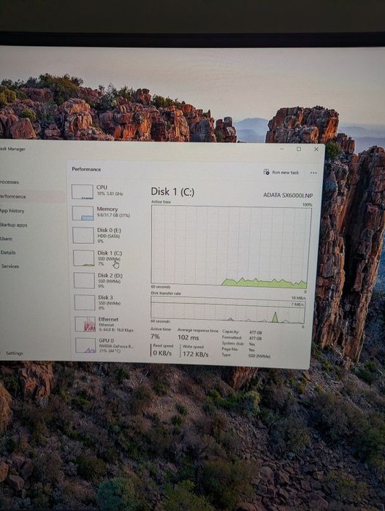Switch to Users page
Image resolution: width=385 pixels, height=511 pixels.
coord(6,239)
